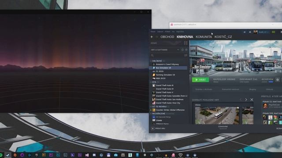Viewport: 282px width, 158px height.
Task: Select Grand Theft Auto: San Andreas
Action: (x=168, y=100)
